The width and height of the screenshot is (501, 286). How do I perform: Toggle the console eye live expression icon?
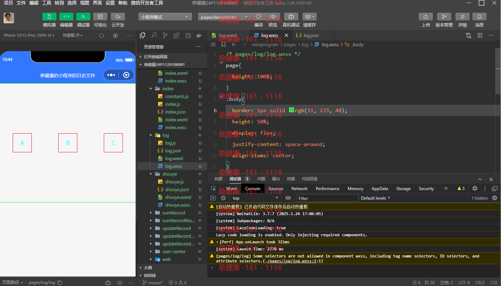288,198
